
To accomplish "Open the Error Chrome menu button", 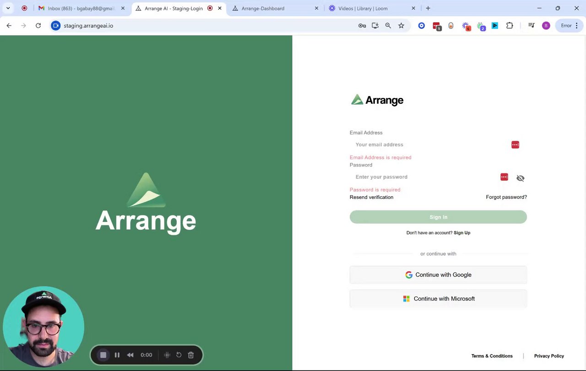I will click(x=570, y=26).
